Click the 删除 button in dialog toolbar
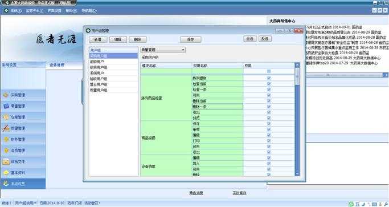389x207 pixels. [x=138, y=39]
